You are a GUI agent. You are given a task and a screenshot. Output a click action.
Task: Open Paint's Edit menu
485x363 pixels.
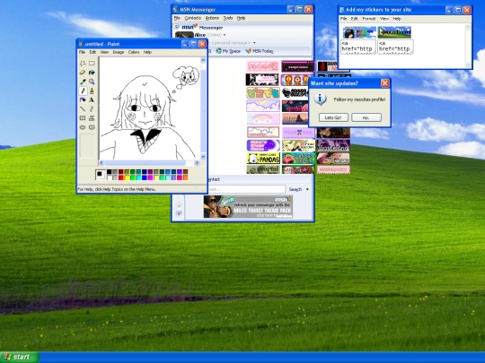(x=93, y=52)
